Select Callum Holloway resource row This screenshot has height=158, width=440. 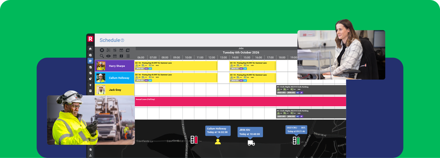114,78
